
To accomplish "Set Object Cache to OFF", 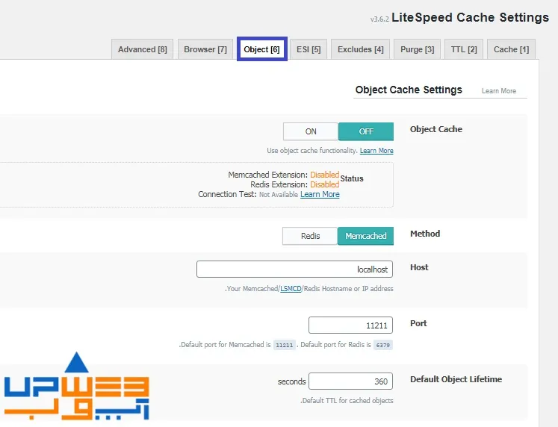I will (x=366, y=131).
